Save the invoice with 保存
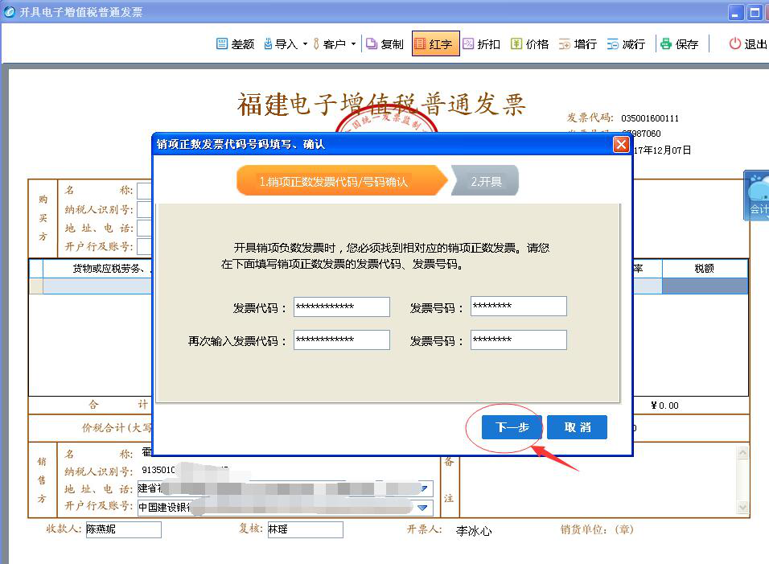 (x=666, y=44)
